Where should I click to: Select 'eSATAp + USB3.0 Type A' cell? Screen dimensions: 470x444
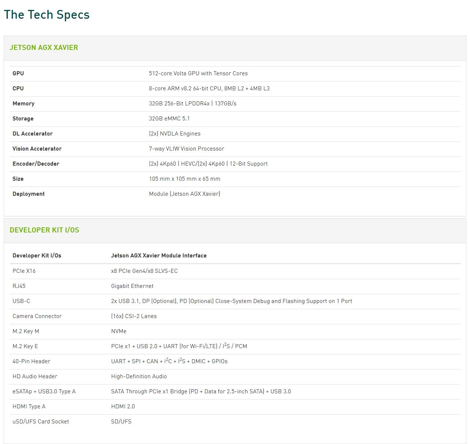(x=44, y=391)
